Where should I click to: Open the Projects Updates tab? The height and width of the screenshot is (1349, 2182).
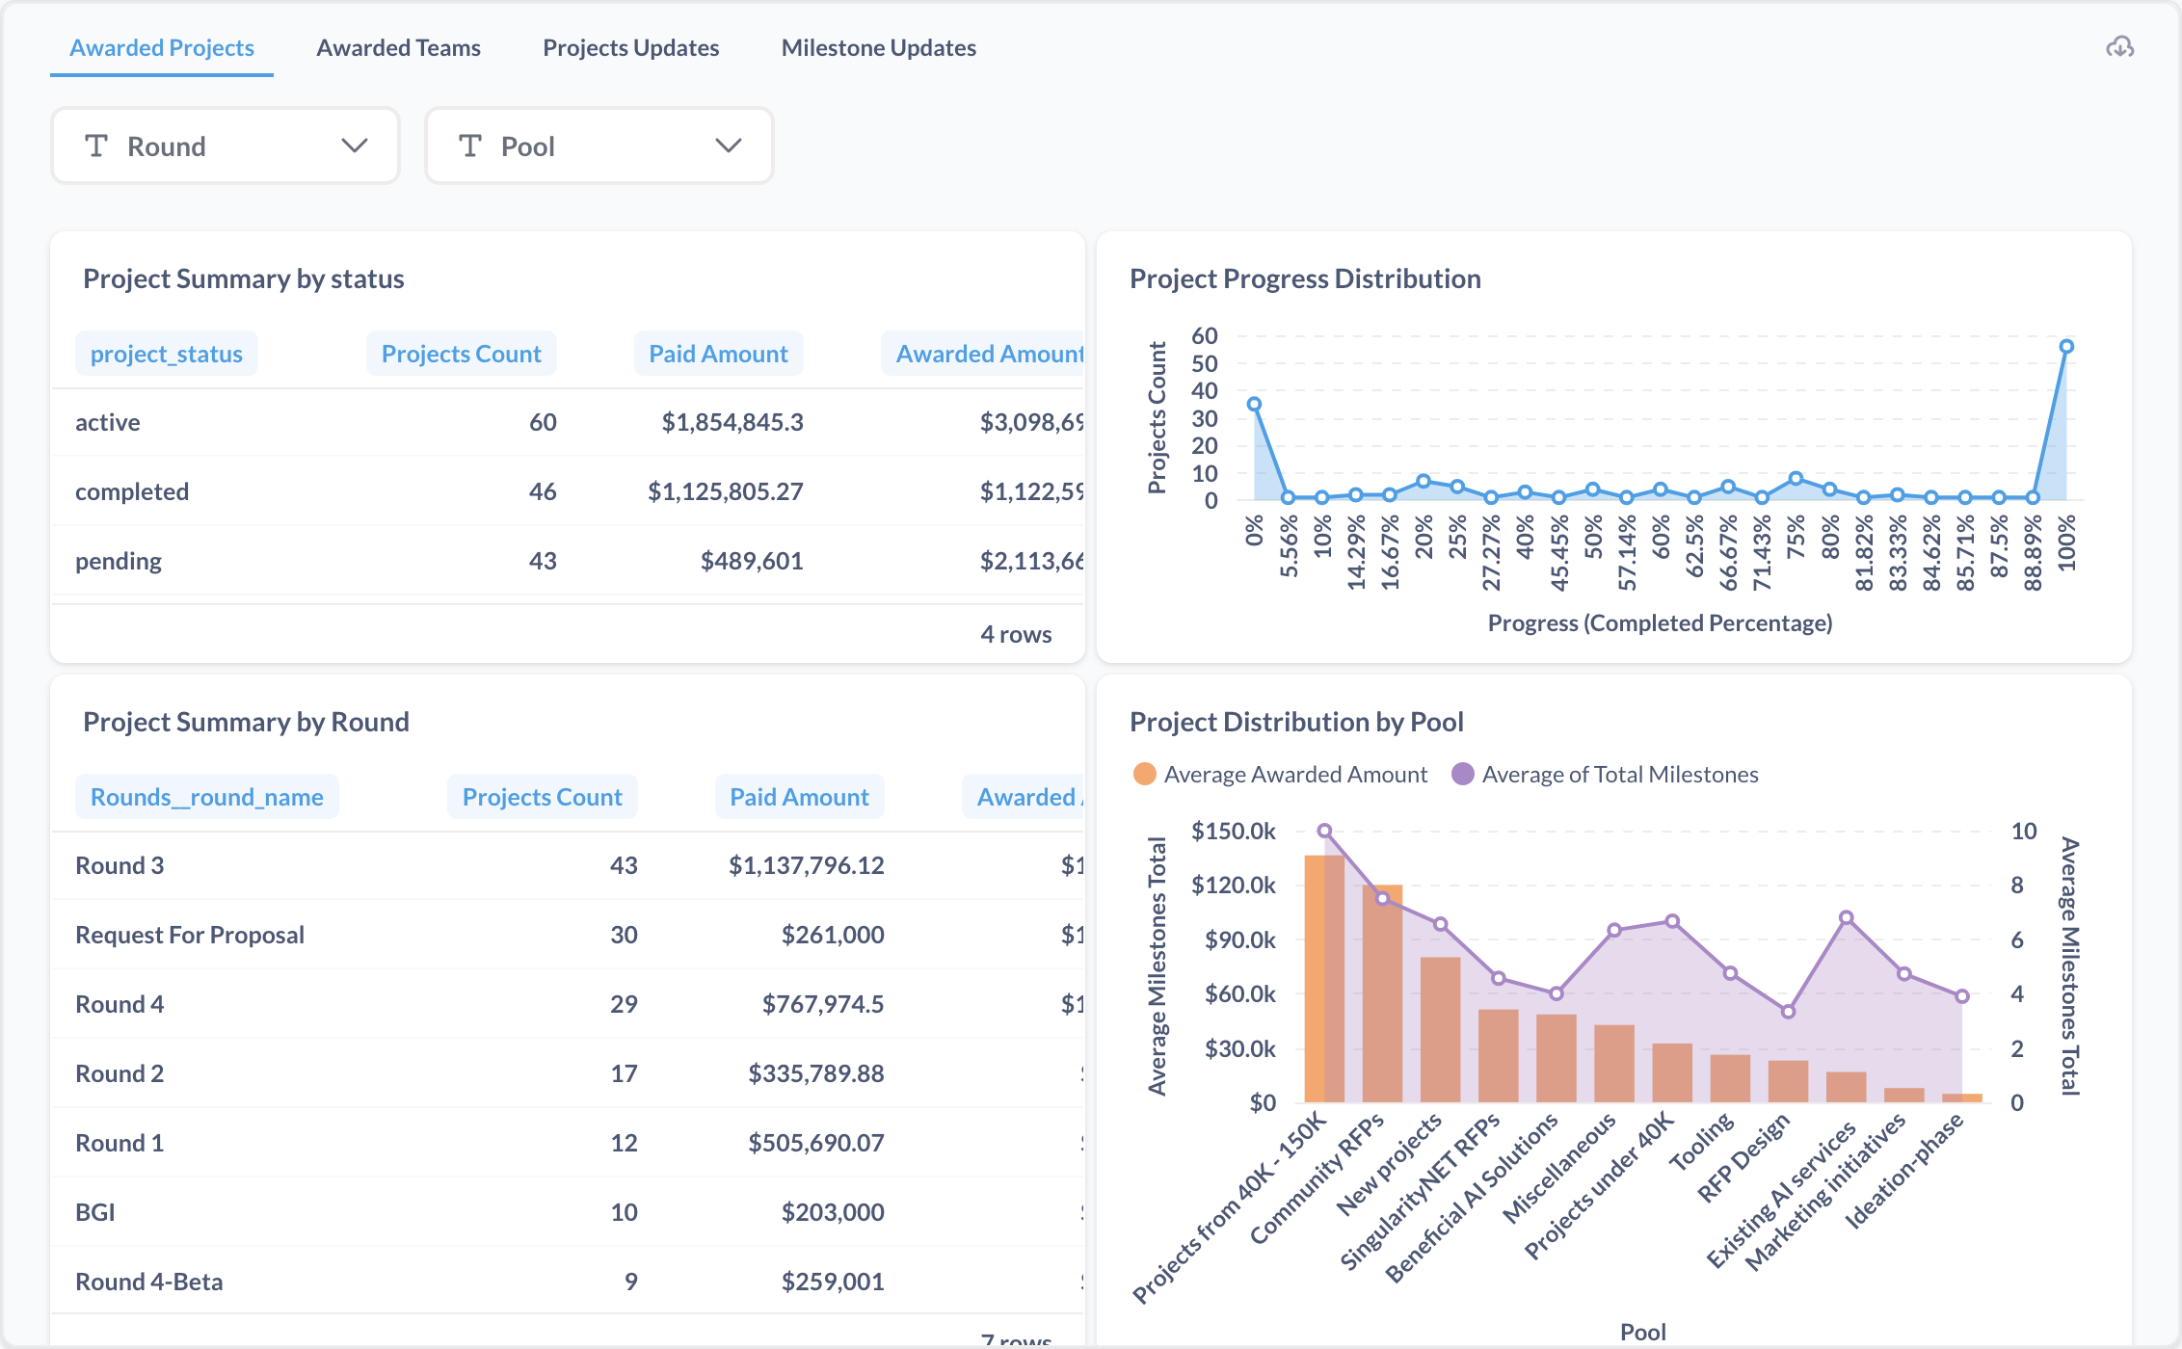tap(630, 48)
